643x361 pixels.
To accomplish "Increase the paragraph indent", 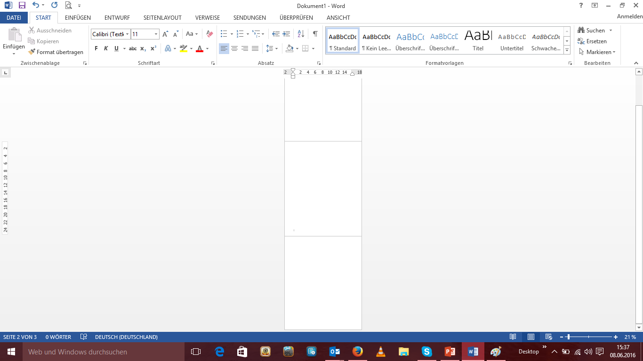I will pos(286,34).
